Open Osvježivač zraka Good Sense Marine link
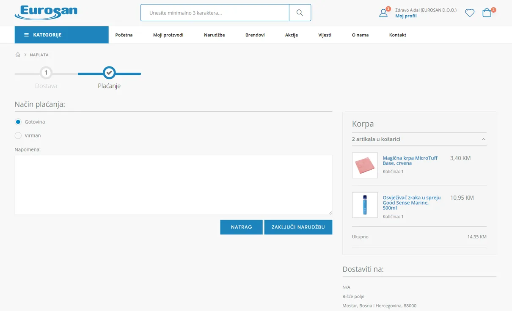The height and width of the screenshot is (311, 512). [412, 203]
